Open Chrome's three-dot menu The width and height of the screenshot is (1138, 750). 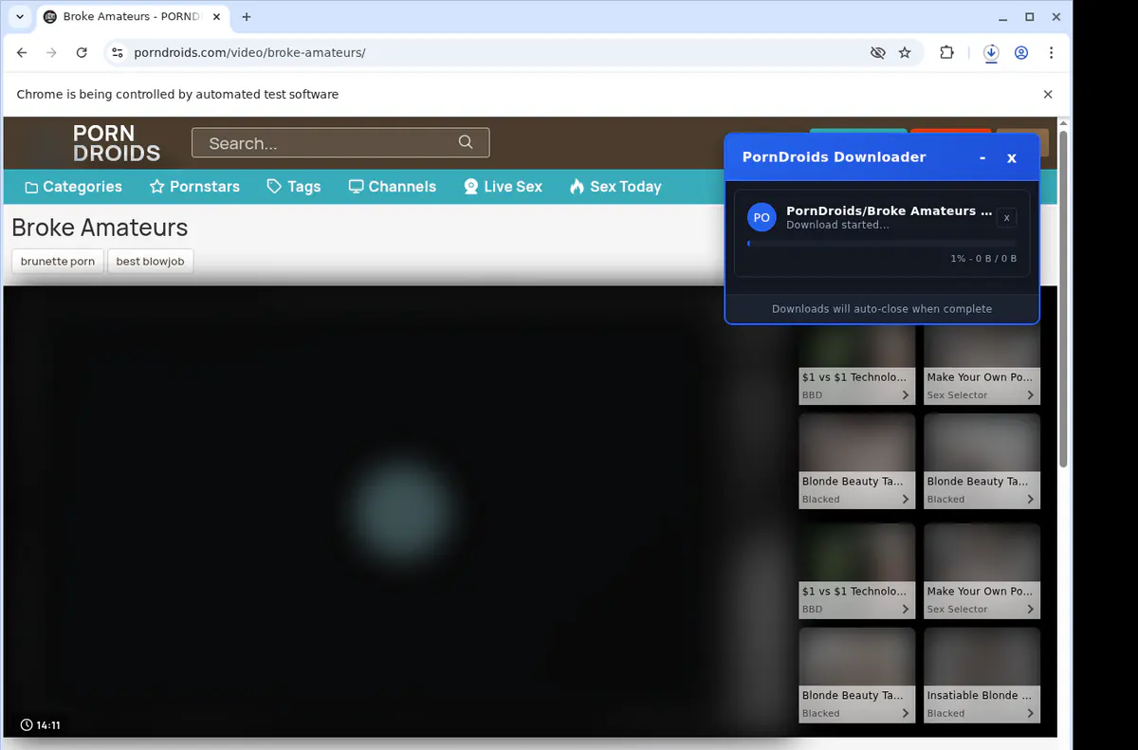pyautogui.click(x=1051, y=53)
